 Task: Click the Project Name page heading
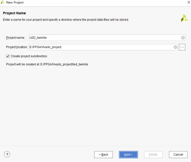tap(14, 13)
